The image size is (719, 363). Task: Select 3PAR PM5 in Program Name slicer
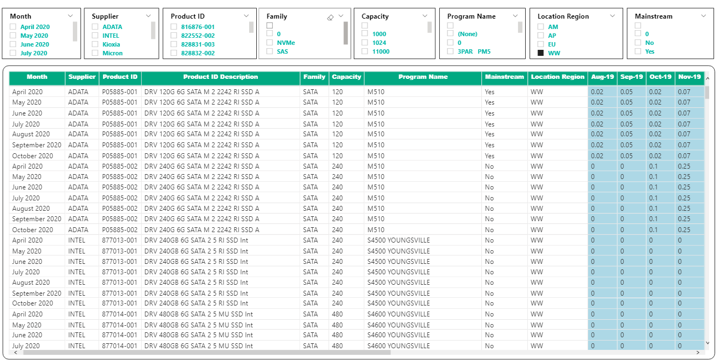[x=450, y=51]
